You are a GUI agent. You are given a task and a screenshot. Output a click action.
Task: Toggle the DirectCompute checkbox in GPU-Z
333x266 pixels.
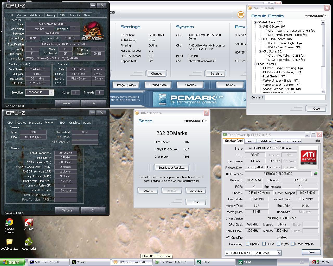pyautogui.click(x=293, y=244)
